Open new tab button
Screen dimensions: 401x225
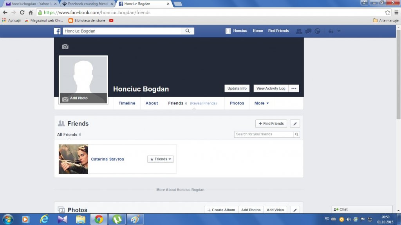(178, 4)
